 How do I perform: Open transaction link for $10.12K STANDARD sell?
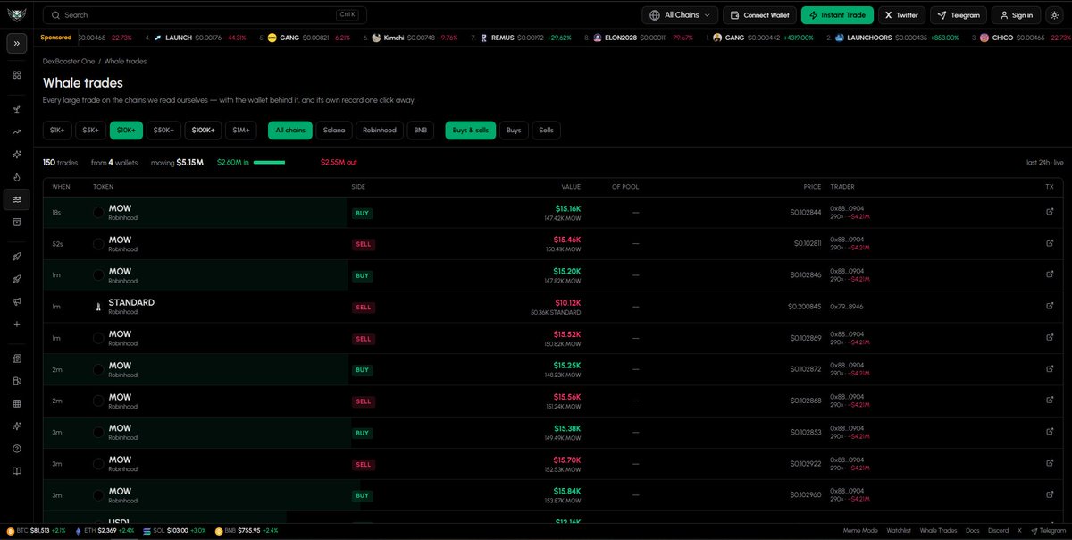click(x=1050, y=307)
